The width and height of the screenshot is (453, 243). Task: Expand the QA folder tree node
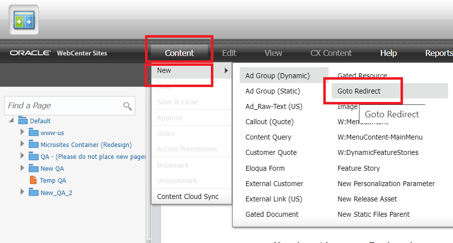click(22, 156)
